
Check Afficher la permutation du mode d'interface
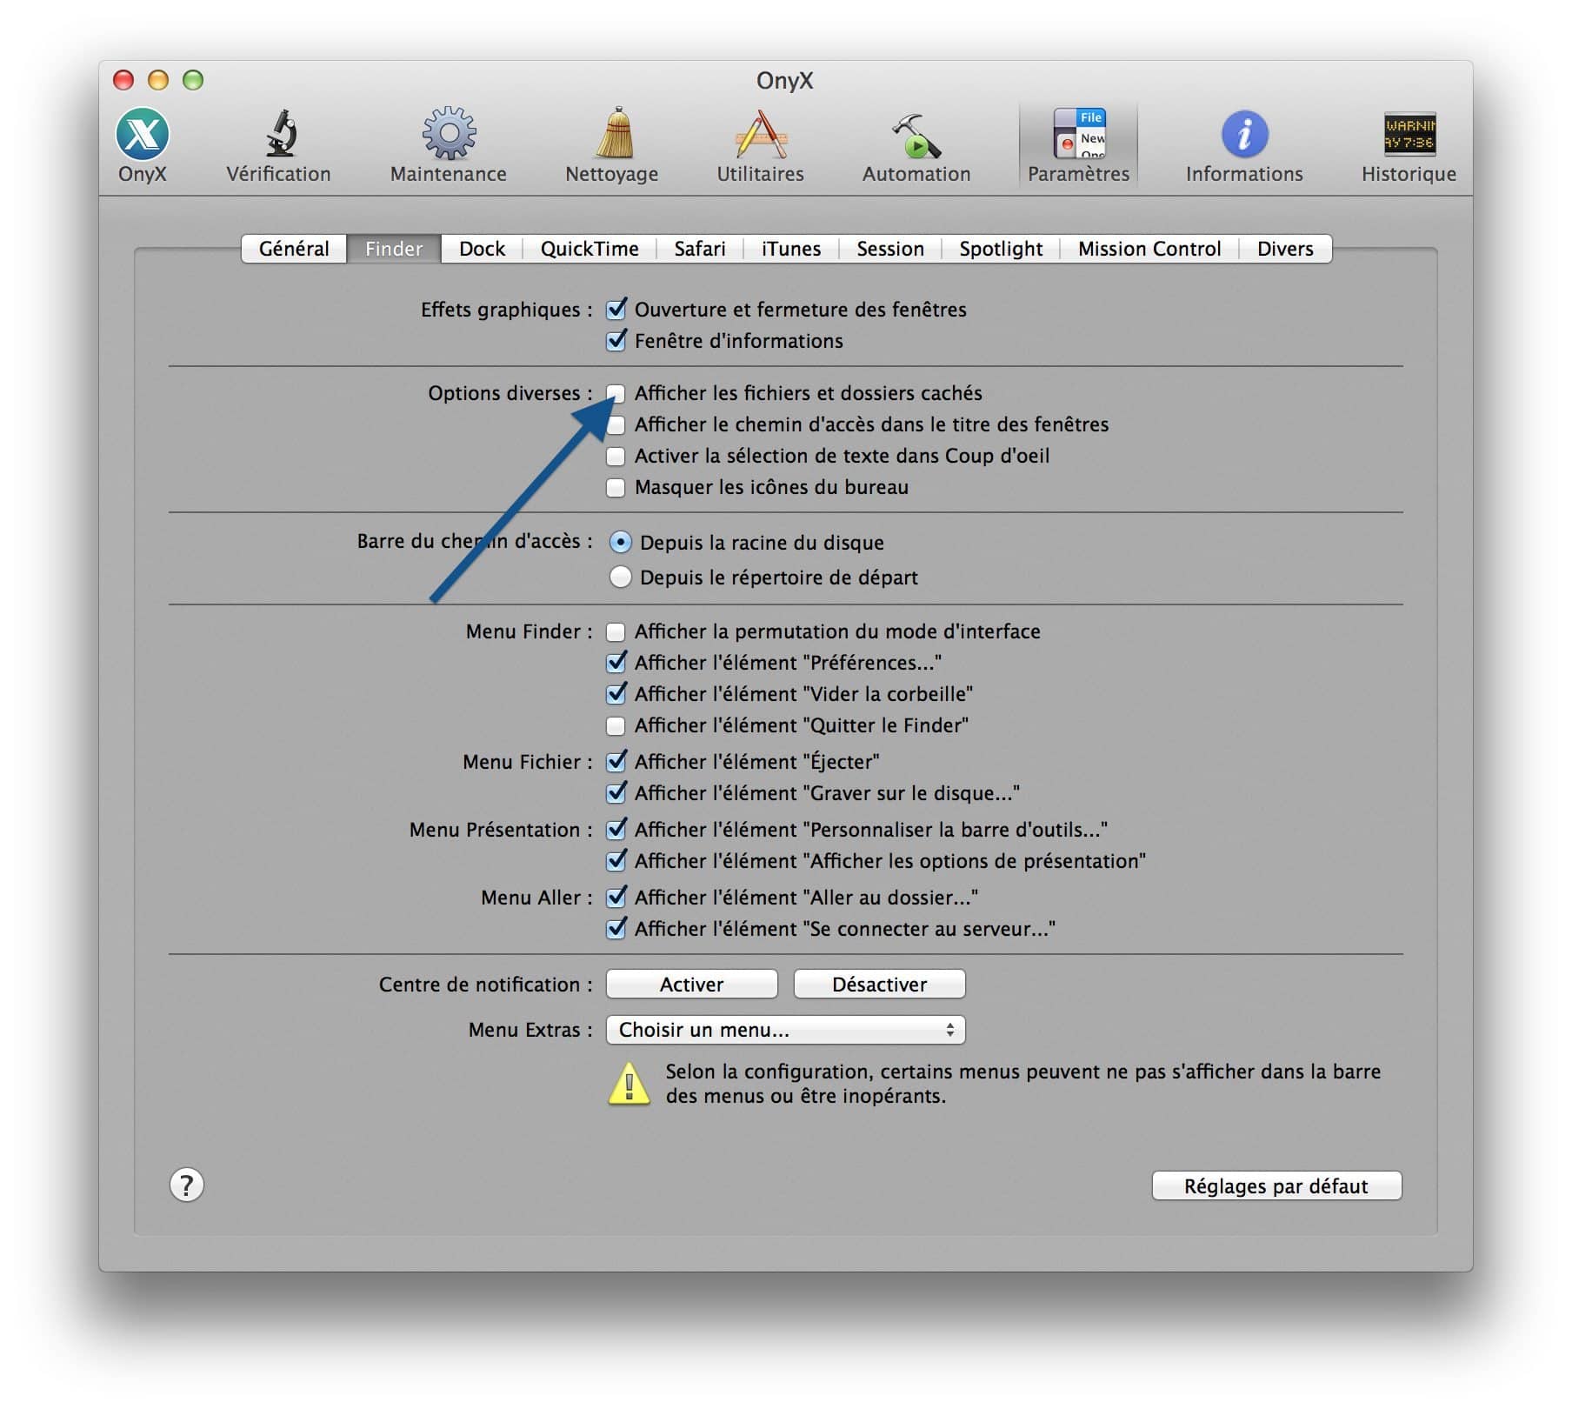tap(616, 631)
